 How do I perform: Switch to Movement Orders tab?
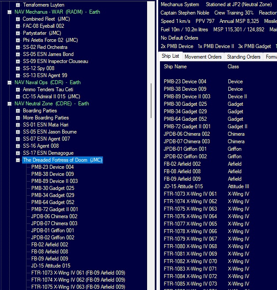(203, 57)
